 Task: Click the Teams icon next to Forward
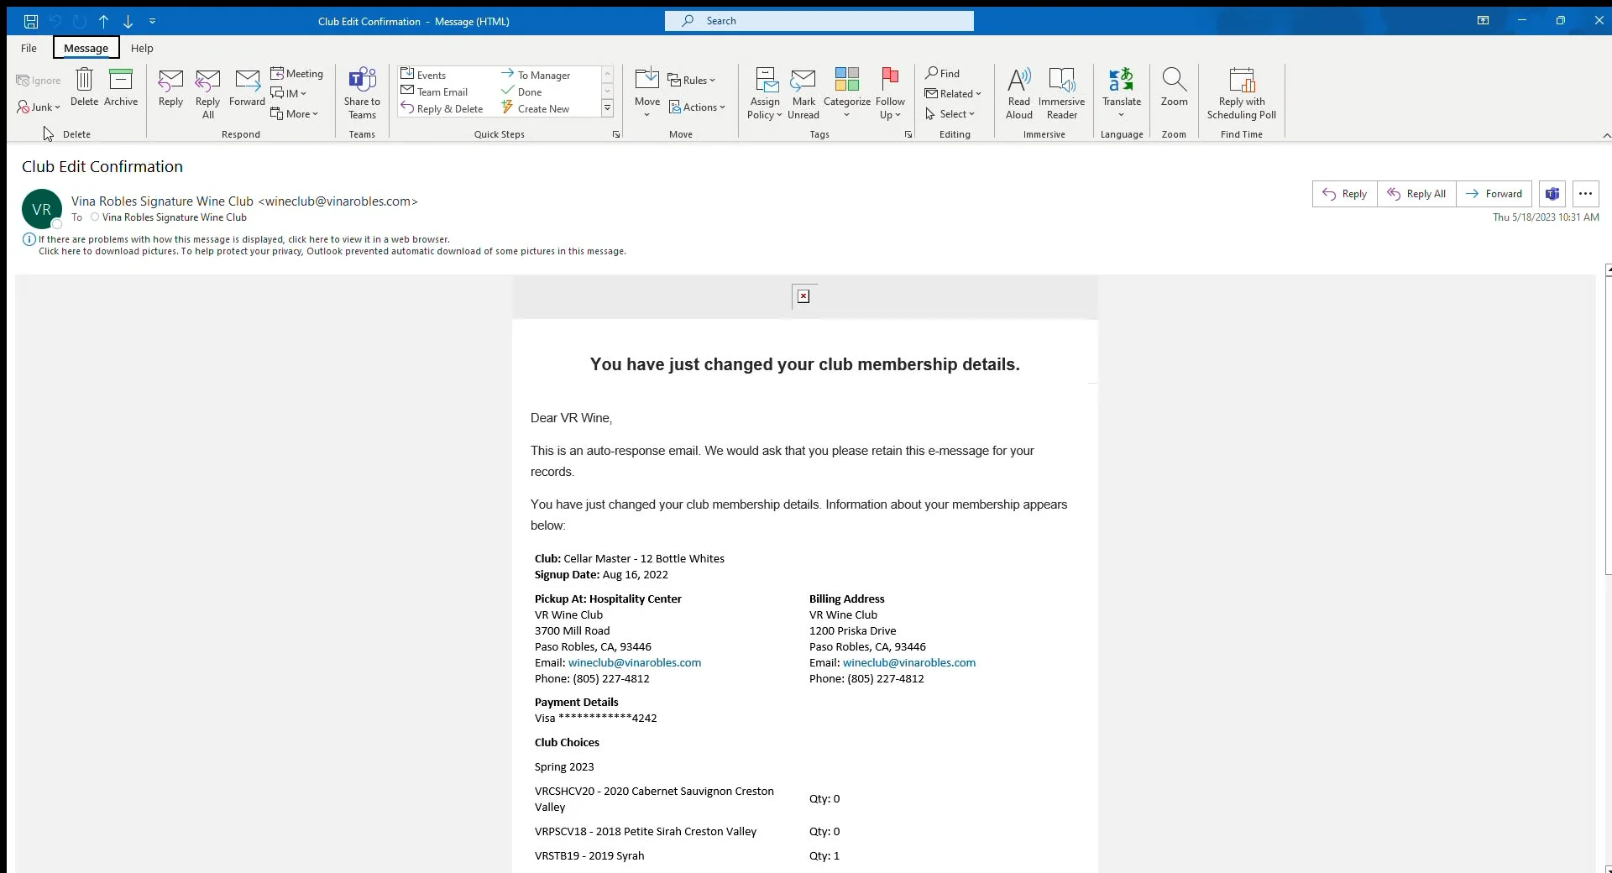click(1552, 194)
